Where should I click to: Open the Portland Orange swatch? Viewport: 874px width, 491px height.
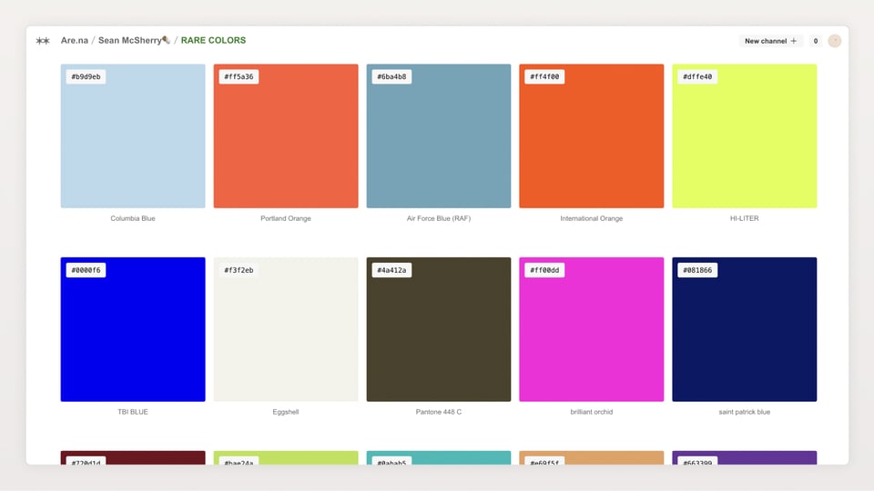pos(286,136)
